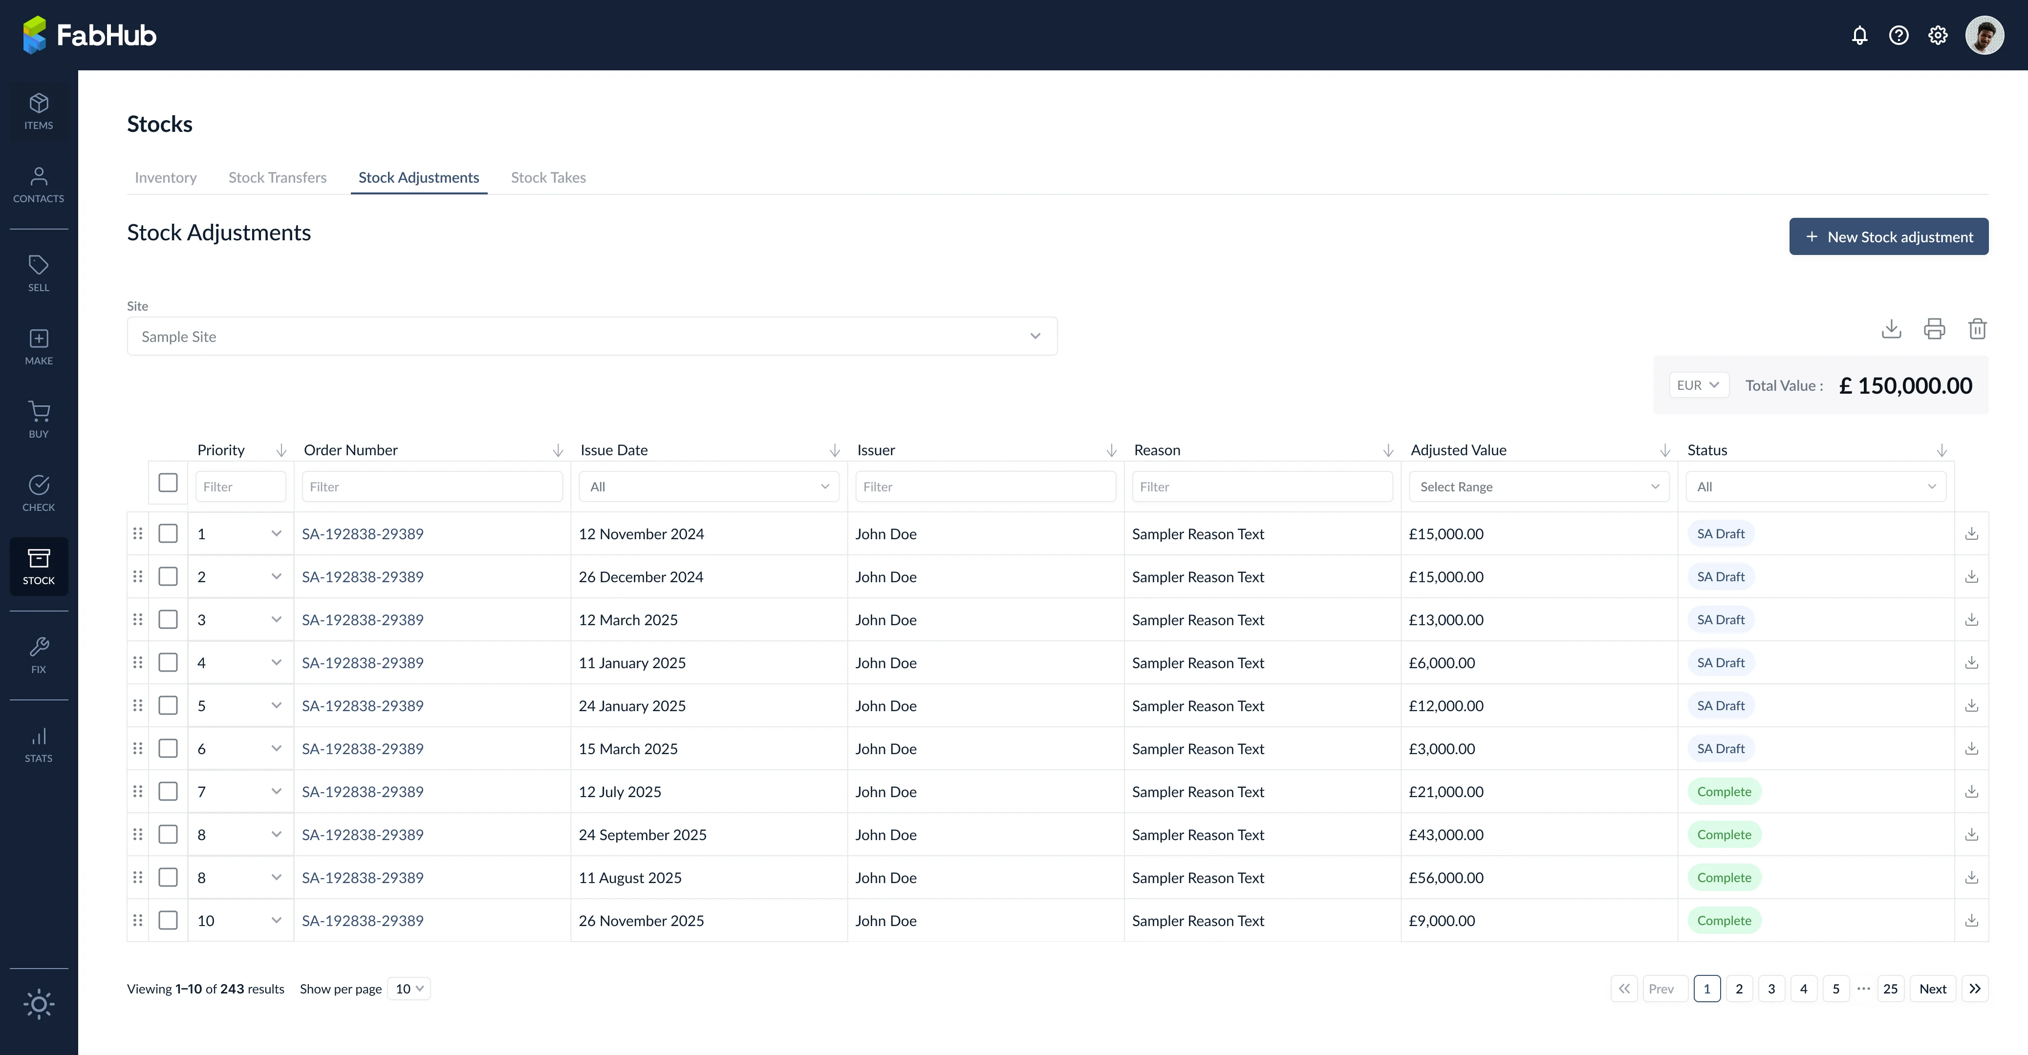The width and height of the screenshot is (2028, 1055).
Task: Open the Status All filter dropdown
Action: point(1815,487)
